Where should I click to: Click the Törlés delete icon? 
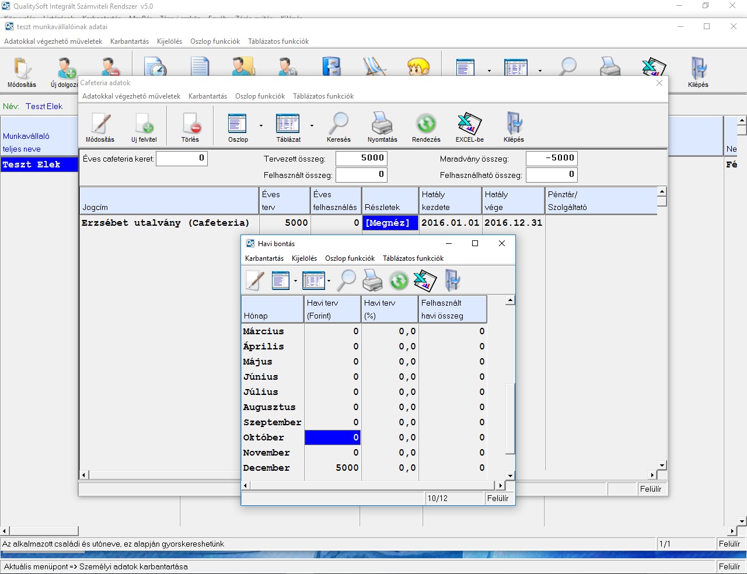[x=190, y=127]
